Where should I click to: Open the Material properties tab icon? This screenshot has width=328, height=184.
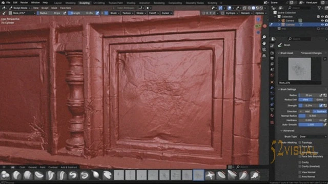click(x=272, y=116)
